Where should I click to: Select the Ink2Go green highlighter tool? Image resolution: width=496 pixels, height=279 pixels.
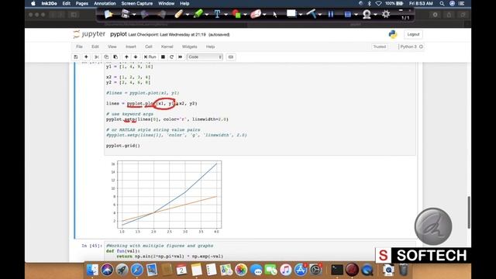(198, 14)
